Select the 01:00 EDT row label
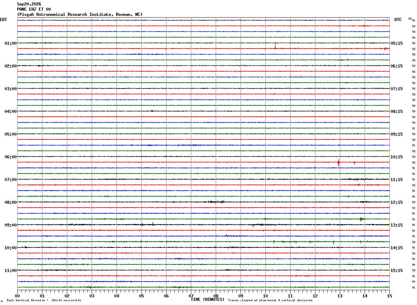 pyautogui.click(x=10, y=43)
